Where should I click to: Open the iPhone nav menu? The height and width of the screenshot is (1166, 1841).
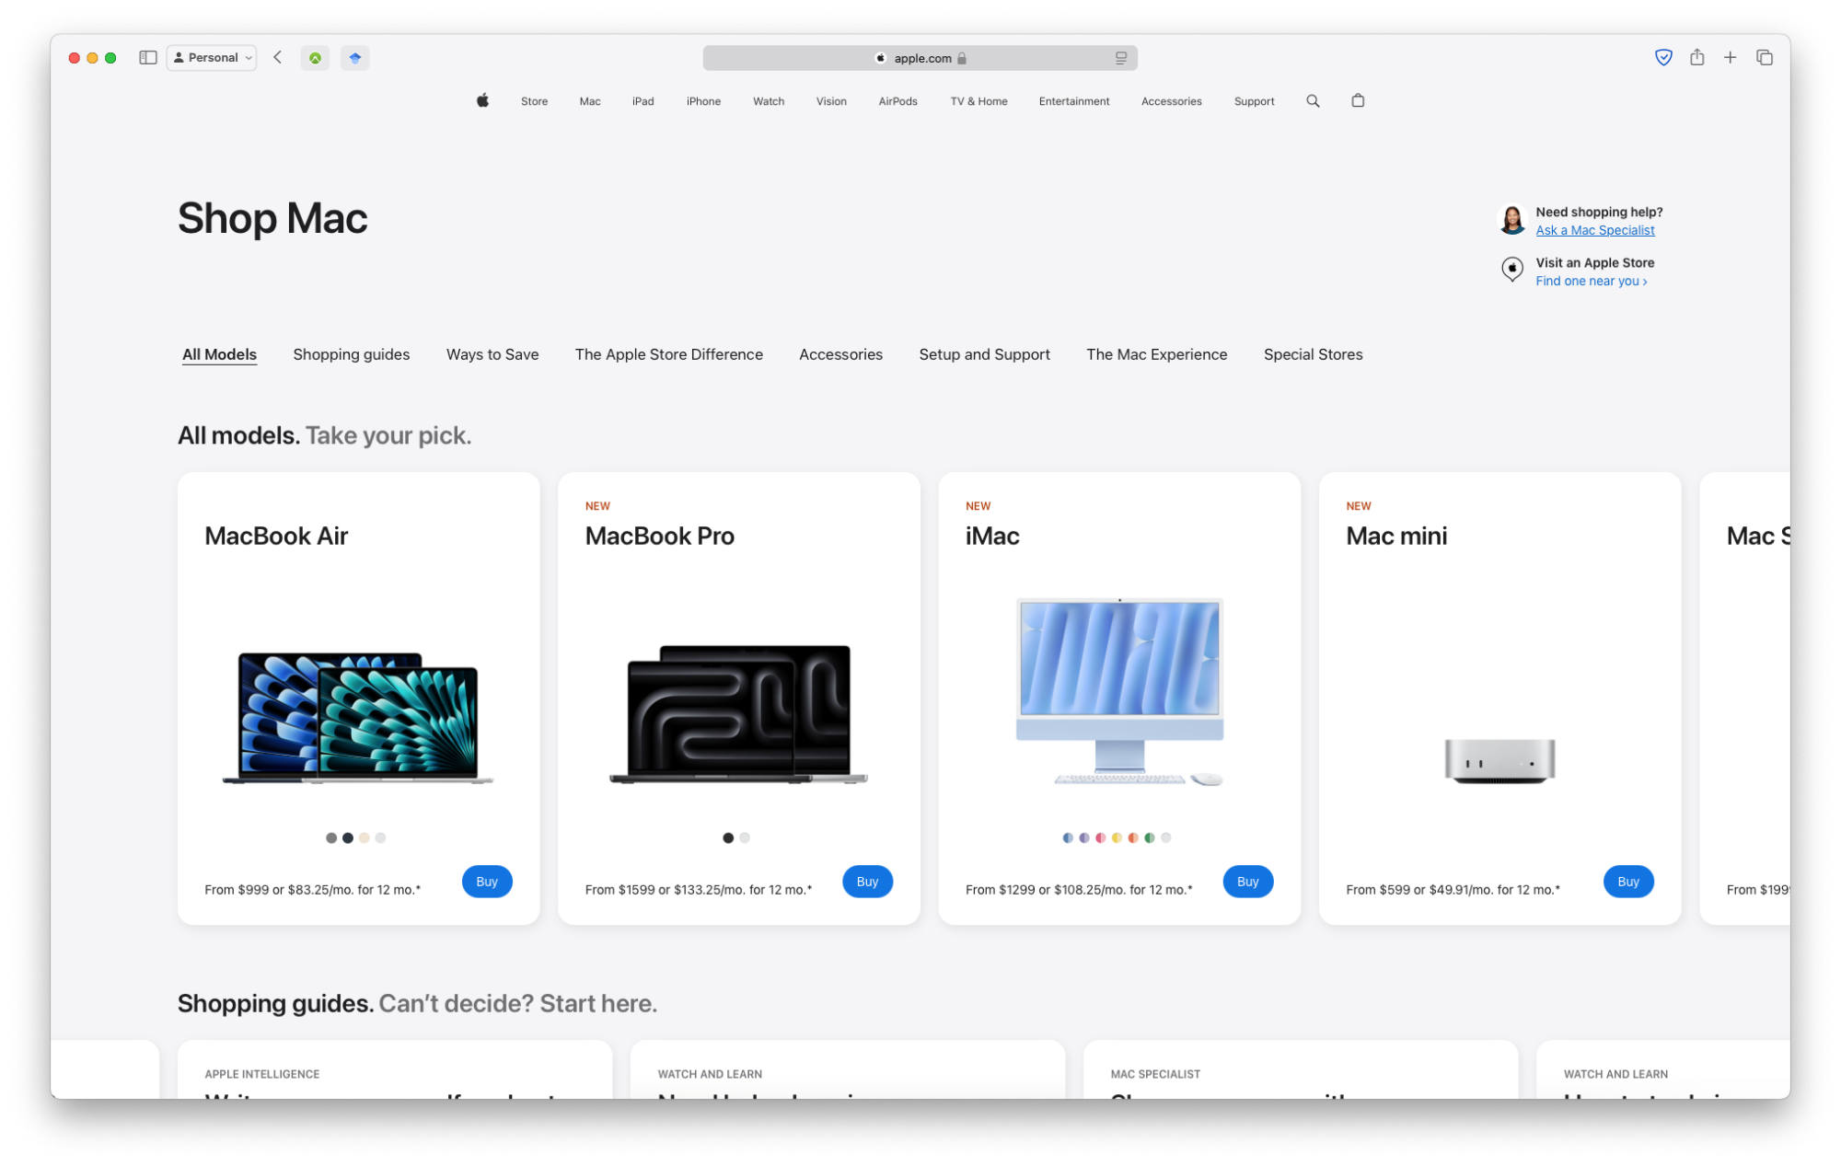[703, 101]
